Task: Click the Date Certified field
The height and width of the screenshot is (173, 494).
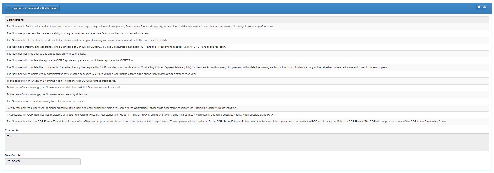Action: click(43, 161)
